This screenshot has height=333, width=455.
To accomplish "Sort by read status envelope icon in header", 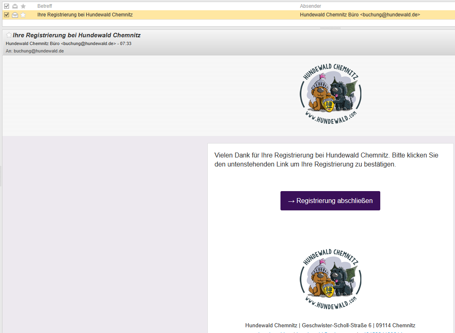I will tap(15, 6).
